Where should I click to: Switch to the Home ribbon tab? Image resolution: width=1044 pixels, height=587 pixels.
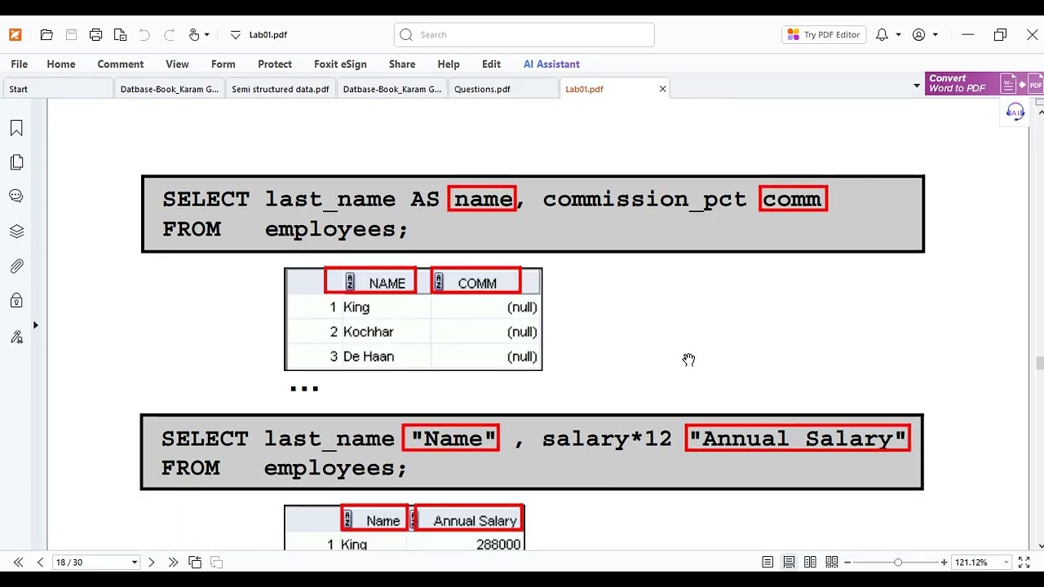(61, 64)
